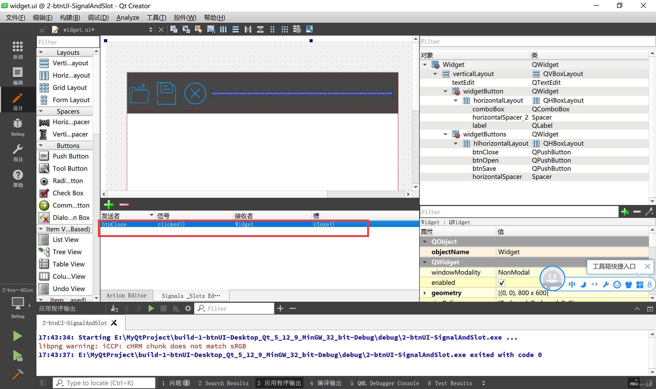The width and height of the screenshot is (656, 389).
Task: Open Help (帮助) mode
Action: [18, 178]
